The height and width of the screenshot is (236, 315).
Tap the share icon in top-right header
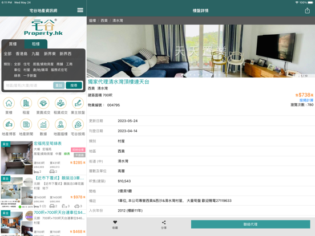pos(307,10)
